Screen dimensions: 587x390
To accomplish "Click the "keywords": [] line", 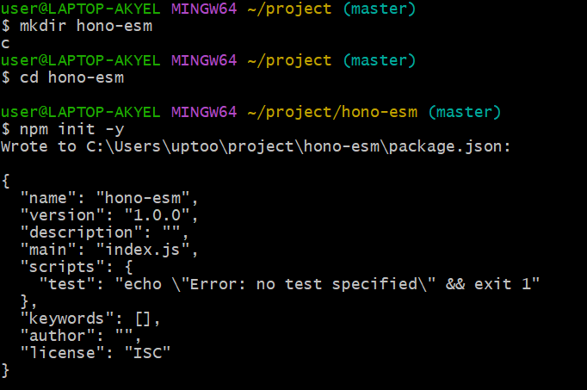I will [x=90, y=319].
